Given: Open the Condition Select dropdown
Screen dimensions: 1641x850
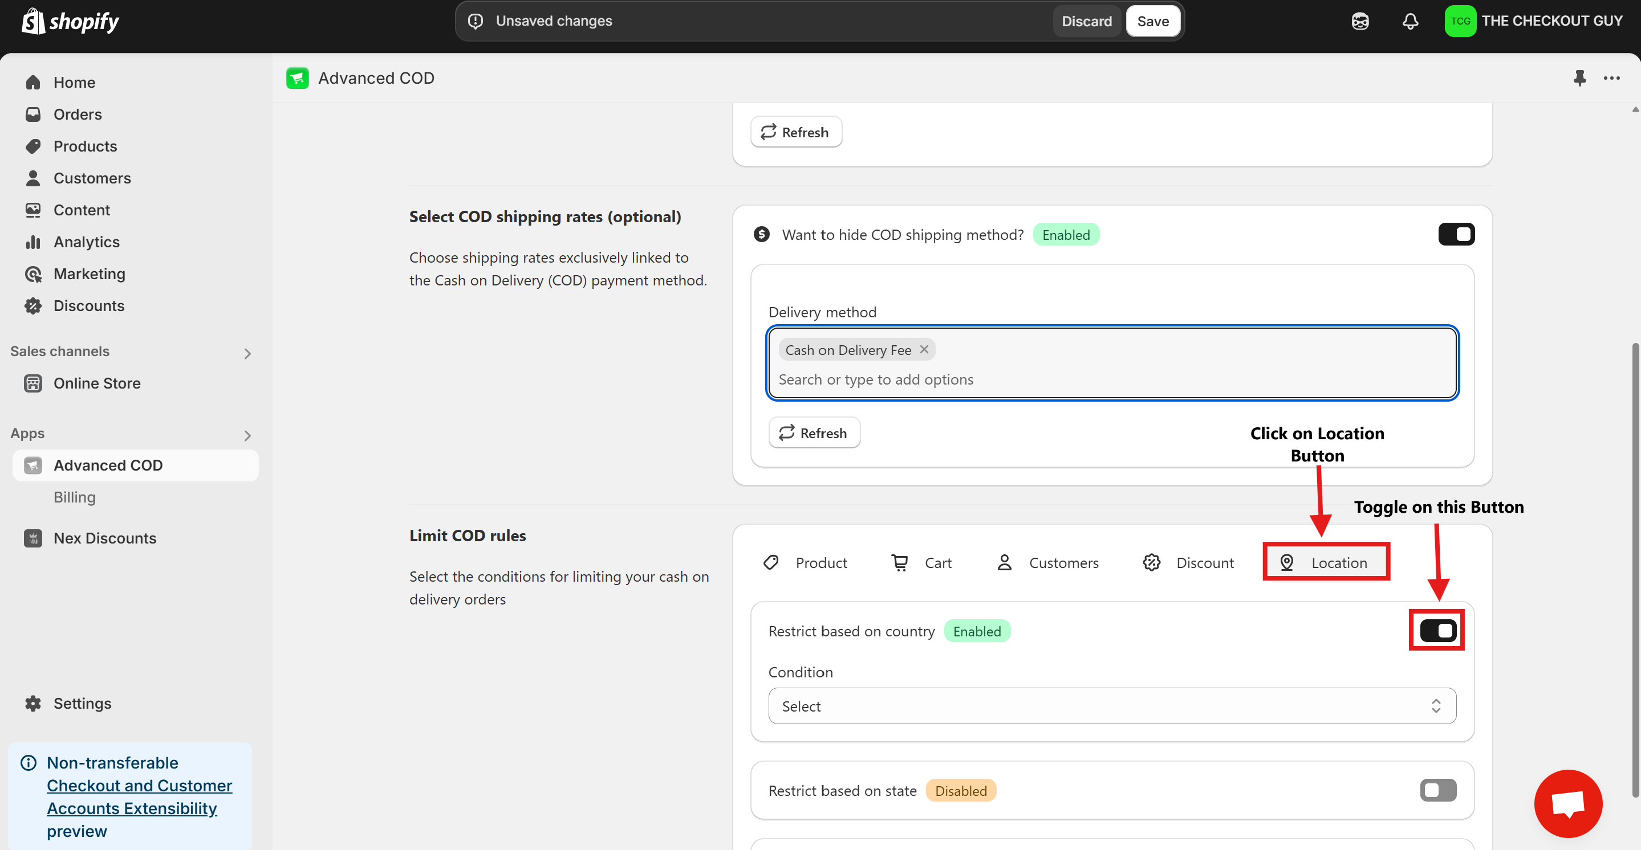Looking at the screenshot, I should (x=1112, y=705).
